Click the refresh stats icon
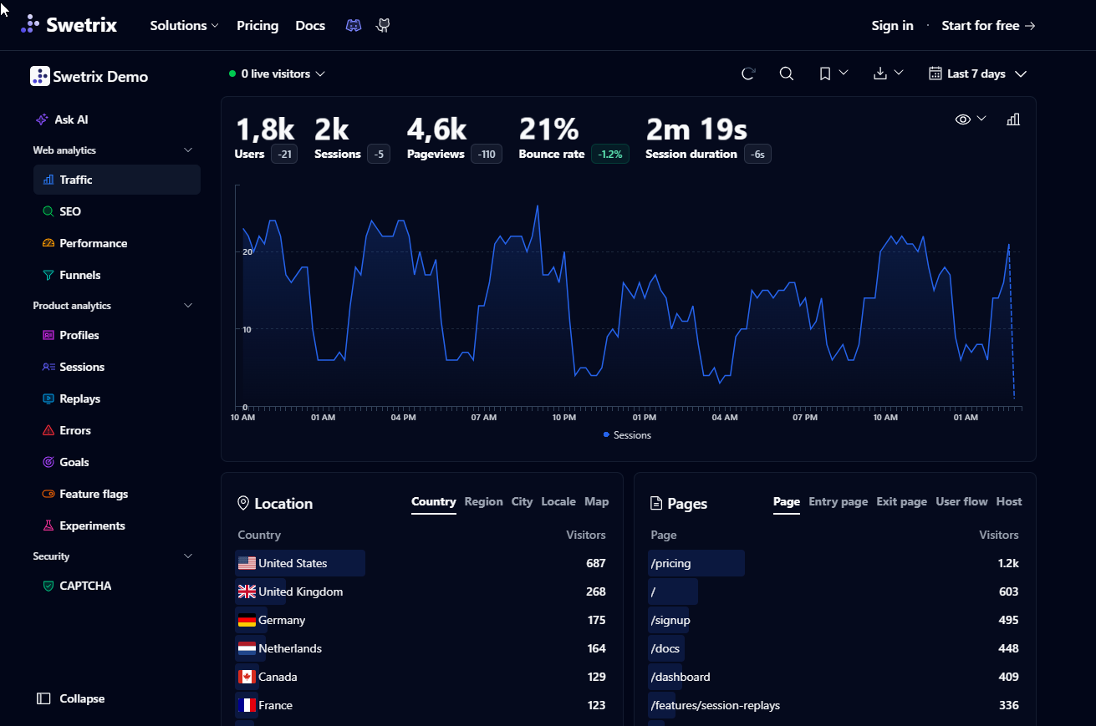The image size is (1096, 726). pyautogui.click(x=748, y=74)
